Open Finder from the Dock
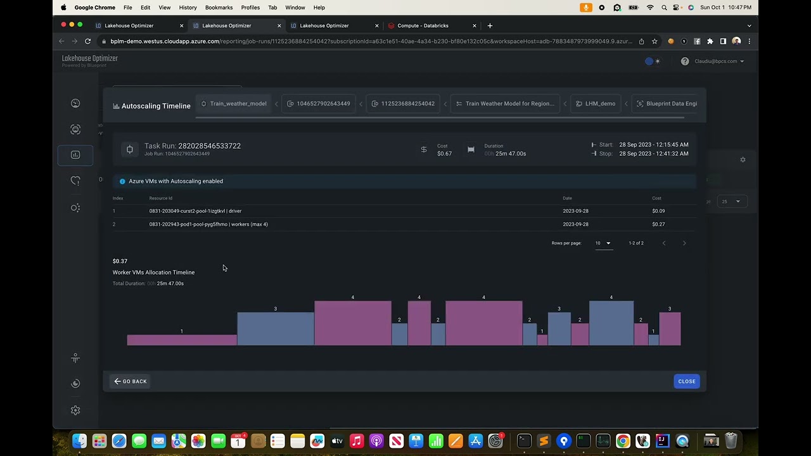 (79, 441)
